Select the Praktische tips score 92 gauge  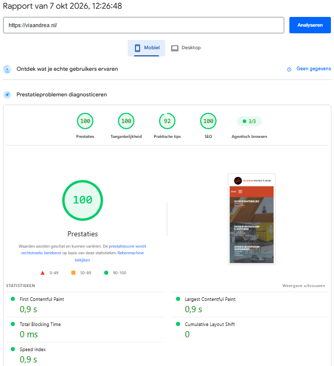click(x=167, y=121)
